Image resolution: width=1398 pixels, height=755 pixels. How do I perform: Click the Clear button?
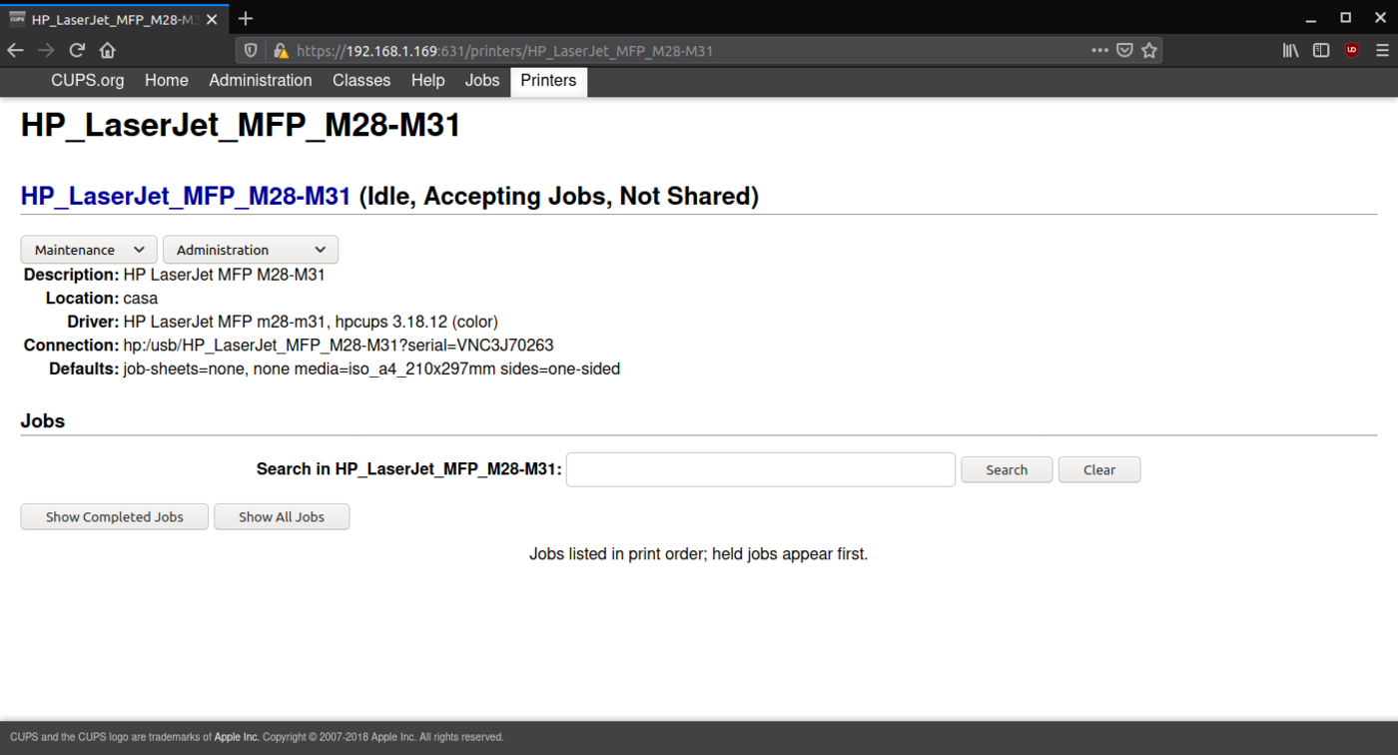(x=1099, y=469)
